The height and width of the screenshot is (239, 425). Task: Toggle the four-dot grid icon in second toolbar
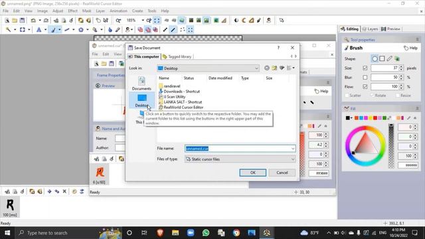click(191, 30)
